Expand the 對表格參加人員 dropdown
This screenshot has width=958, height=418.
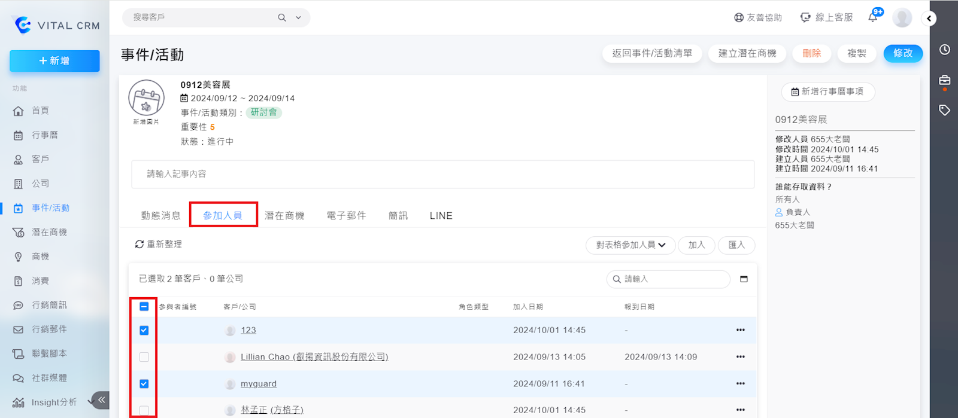(x=630, y=245)
